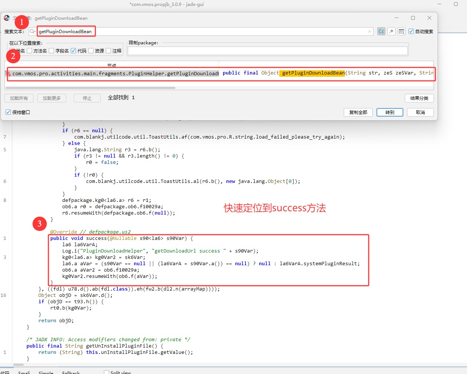Maximize the search dialog
Screen dimensions: 467x374
click(x=413, y=18)
